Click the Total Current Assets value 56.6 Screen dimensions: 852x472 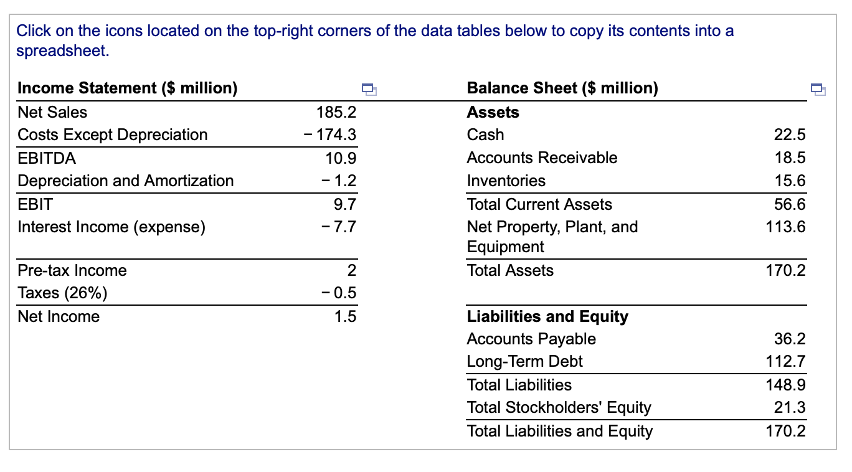(790, 204)
